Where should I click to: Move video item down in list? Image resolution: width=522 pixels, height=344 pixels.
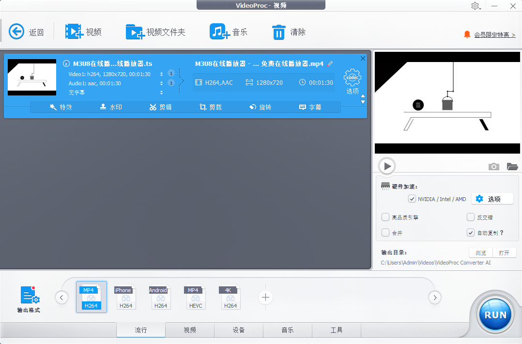(363, 102)
